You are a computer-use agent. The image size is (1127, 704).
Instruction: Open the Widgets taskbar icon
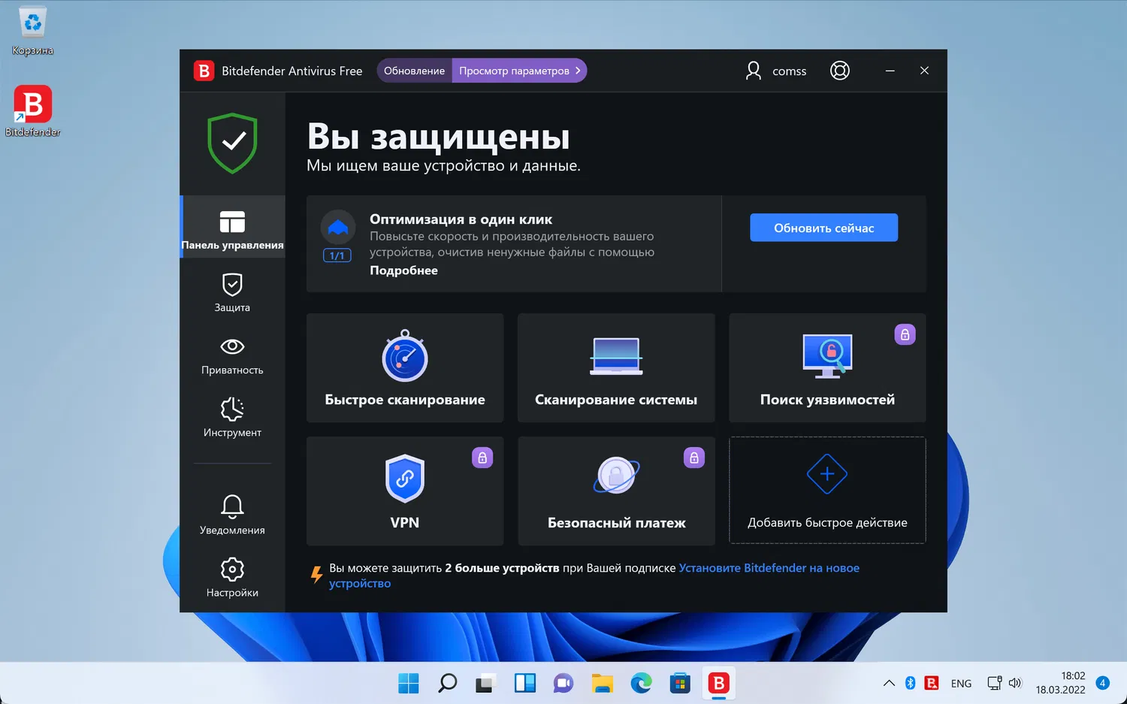tap(525, 683)
